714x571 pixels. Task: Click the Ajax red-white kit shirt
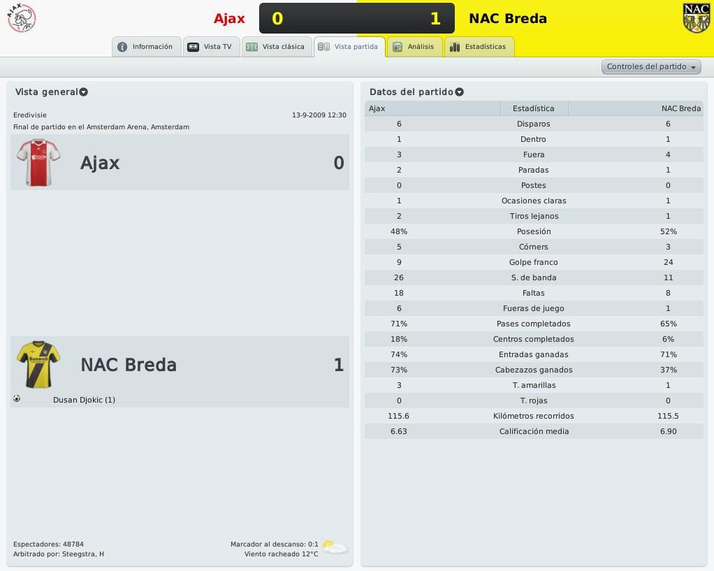point(38,162)
